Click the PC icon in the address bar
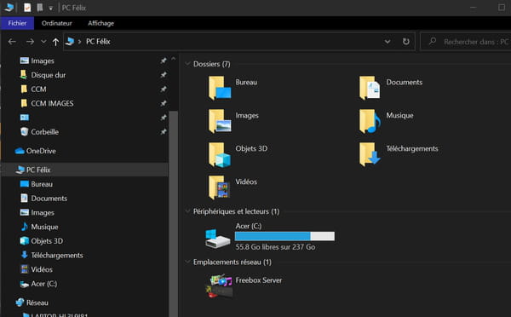Image resolution: width=511 pixels, height=317 pixels. [x=70, y=42]
